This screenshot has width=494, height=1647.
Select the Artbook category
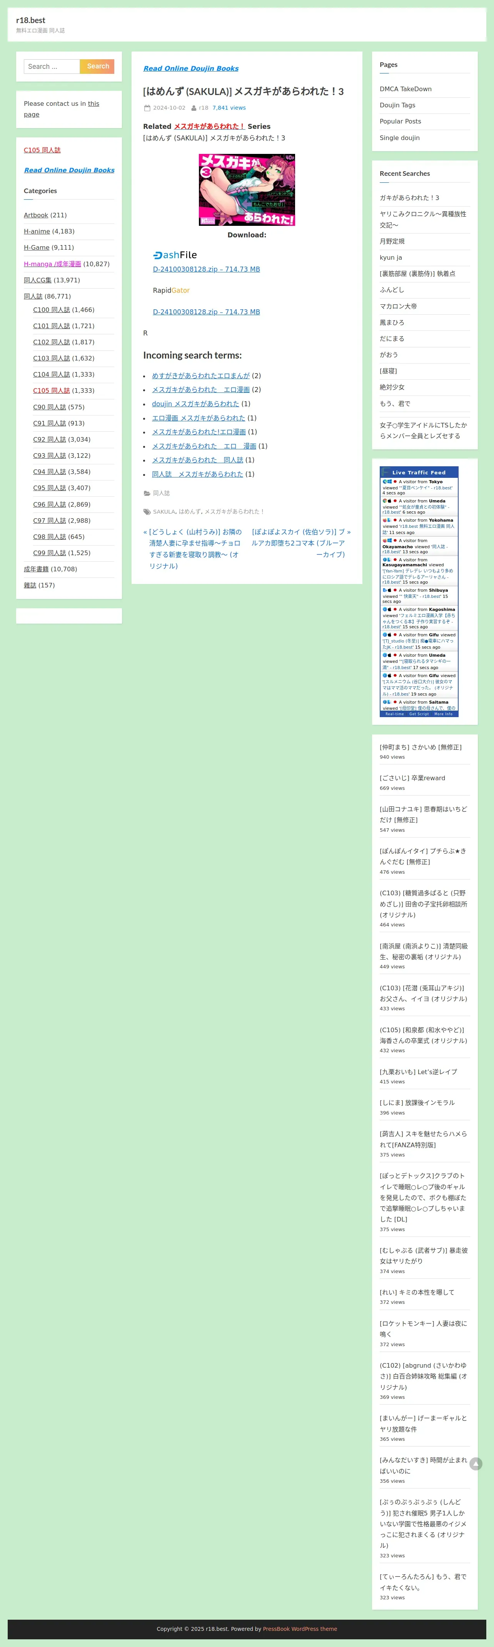click(36, 215)
